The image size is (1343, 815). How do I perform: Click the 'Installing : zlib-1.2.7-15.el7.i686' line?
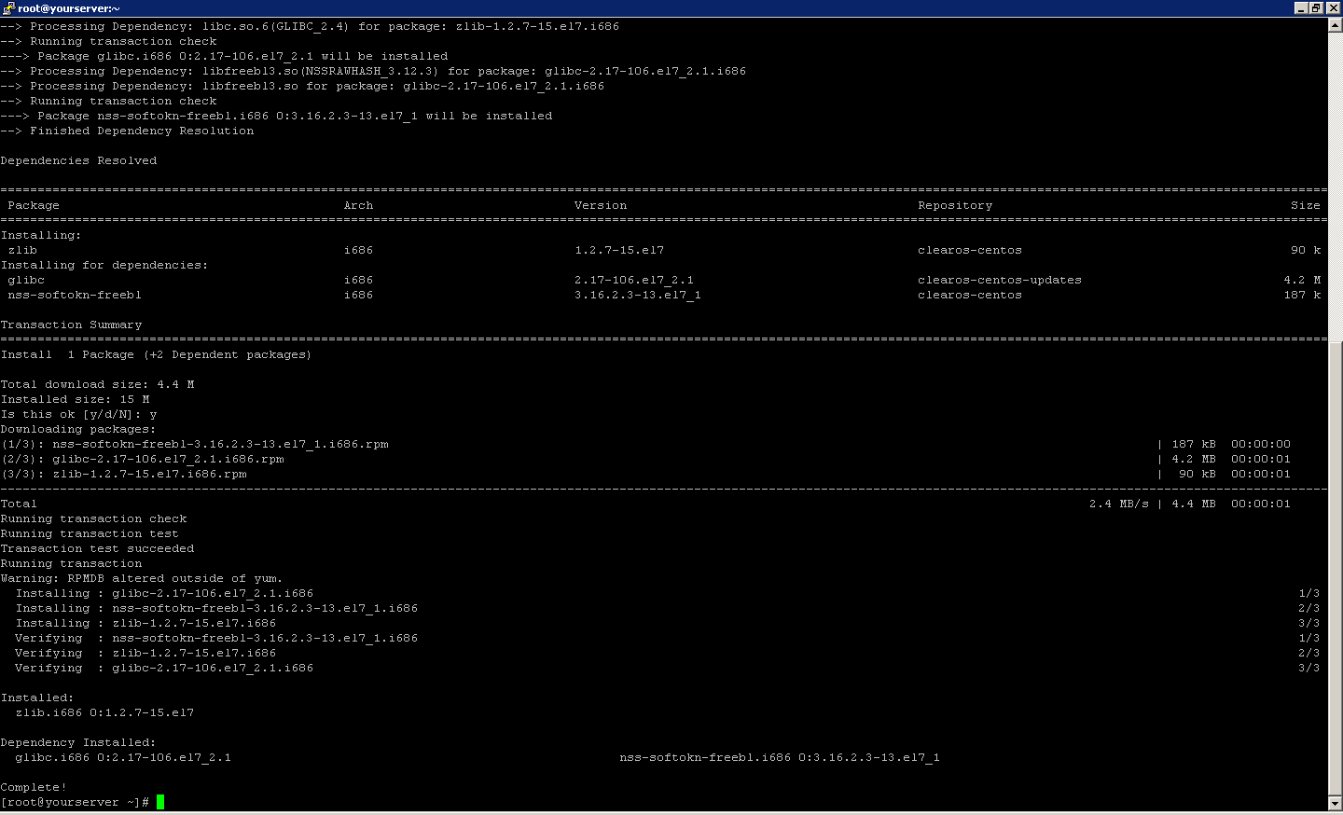[145, 623]
